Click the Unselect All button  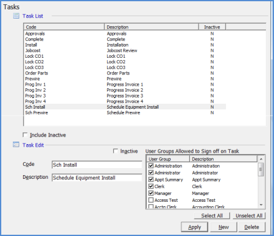tap(249, 216)
